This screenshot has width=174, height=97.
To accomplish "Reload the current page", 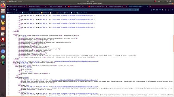I will pos(14,10).
